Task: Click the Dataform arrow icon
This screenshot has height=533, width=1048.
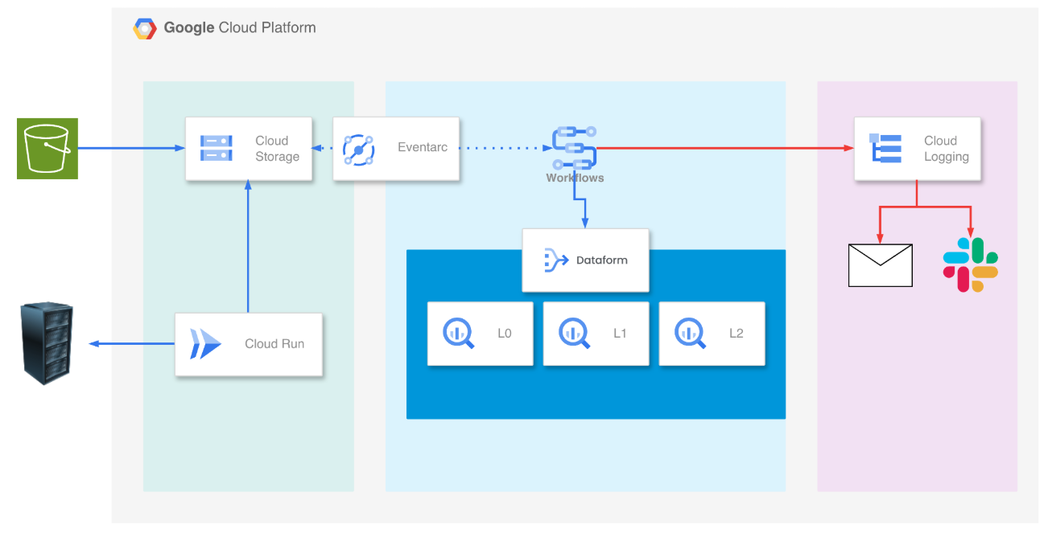Action: 556,260
